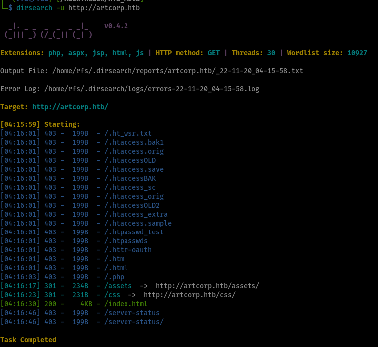This screenshot has width=378, height=347.
Task: Click the v0.4.2 version text
Action: pos(116,26)
